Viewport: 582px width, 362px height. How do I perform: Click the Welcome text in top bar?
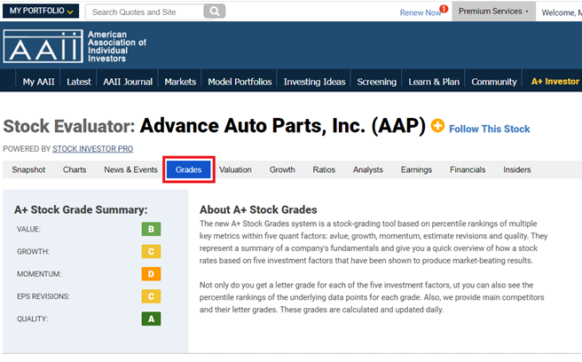click(562, 12)
